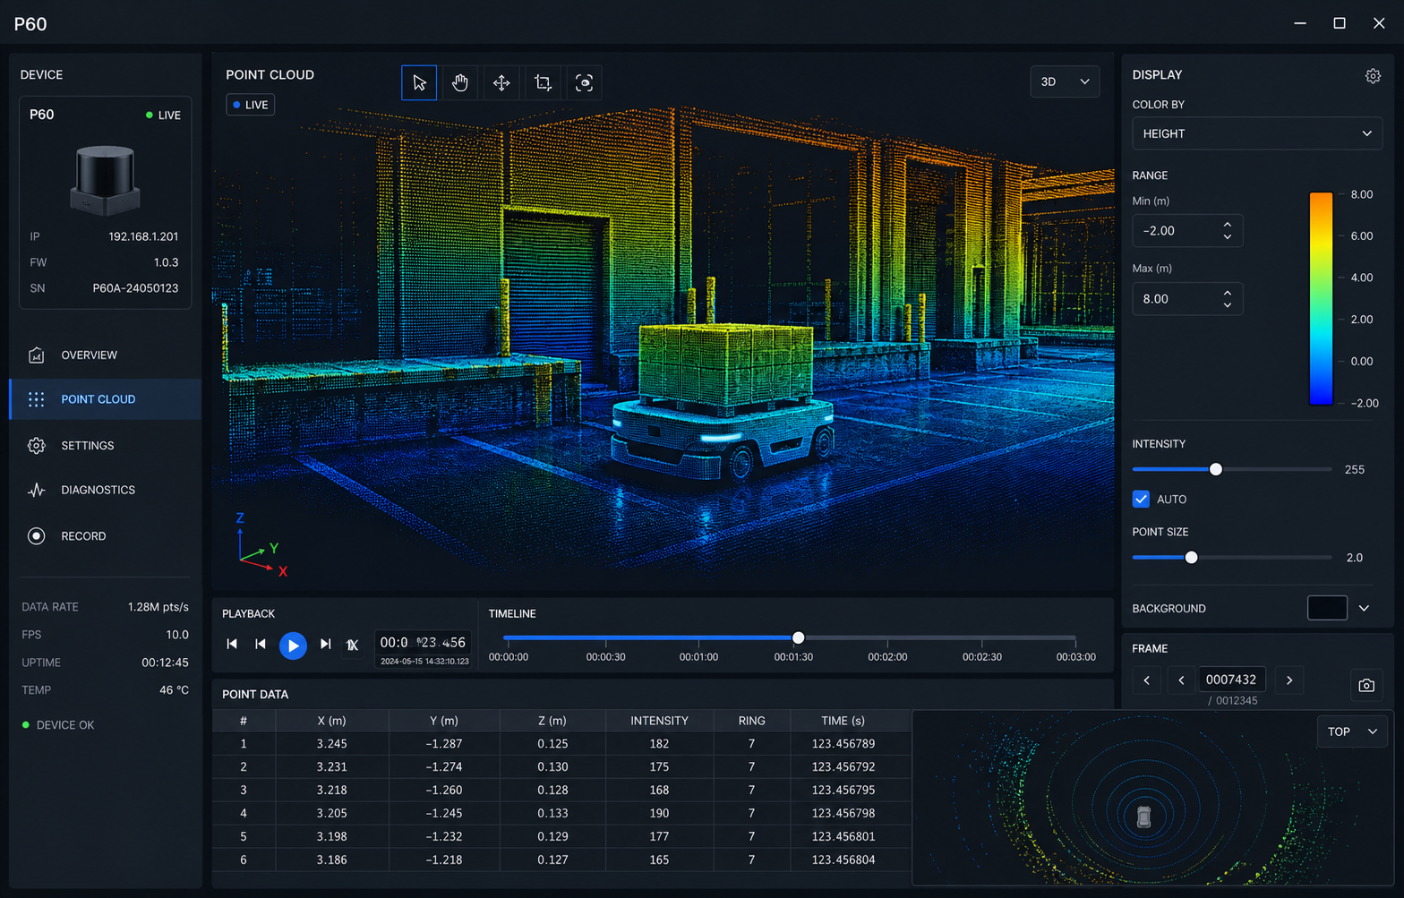Screen dimensions: 1404x898
Task: Activate the hand pan tool
Action: click(x=460, y=82)
